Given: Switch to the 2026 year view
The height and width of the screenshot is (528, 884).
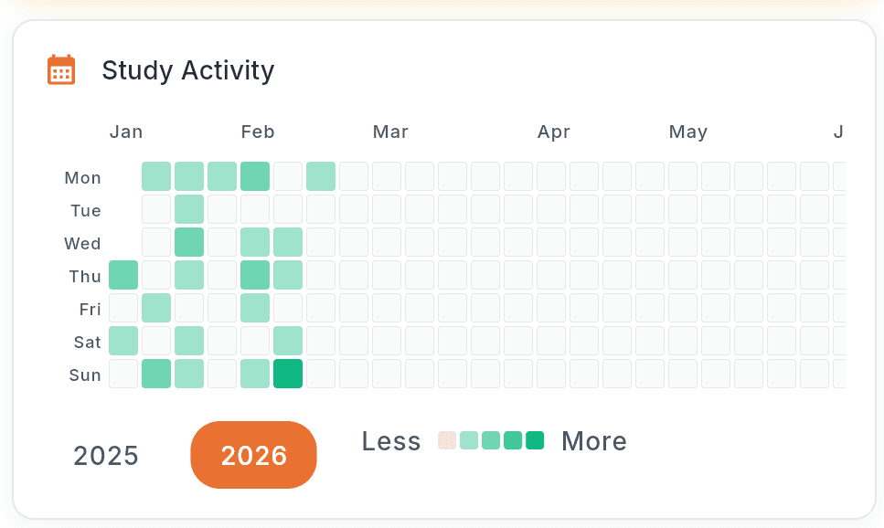Looking at the screenshot, I should (253, 455).
